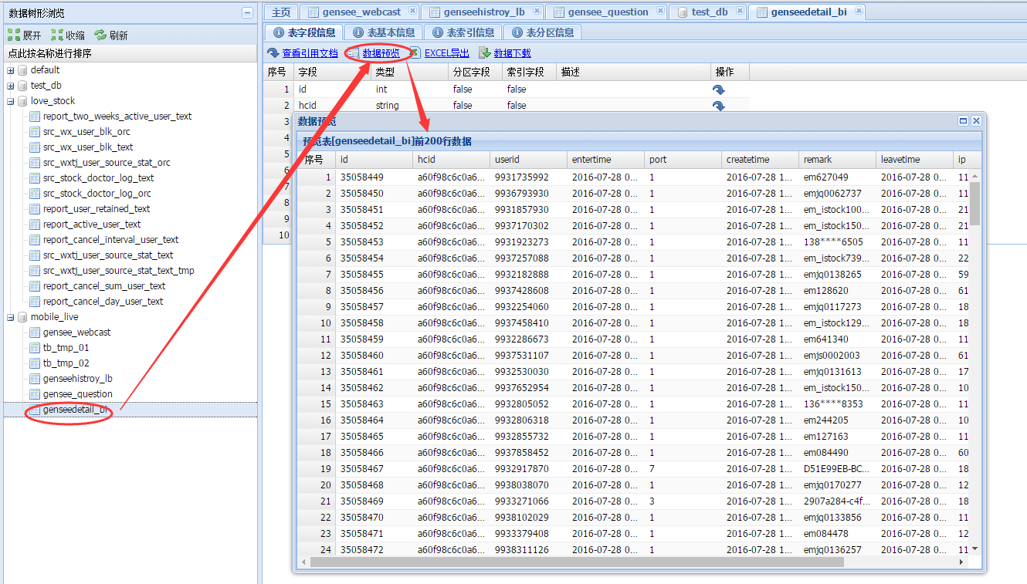
Task: Switch to the gensee_question tab
Action: (606, 12)
